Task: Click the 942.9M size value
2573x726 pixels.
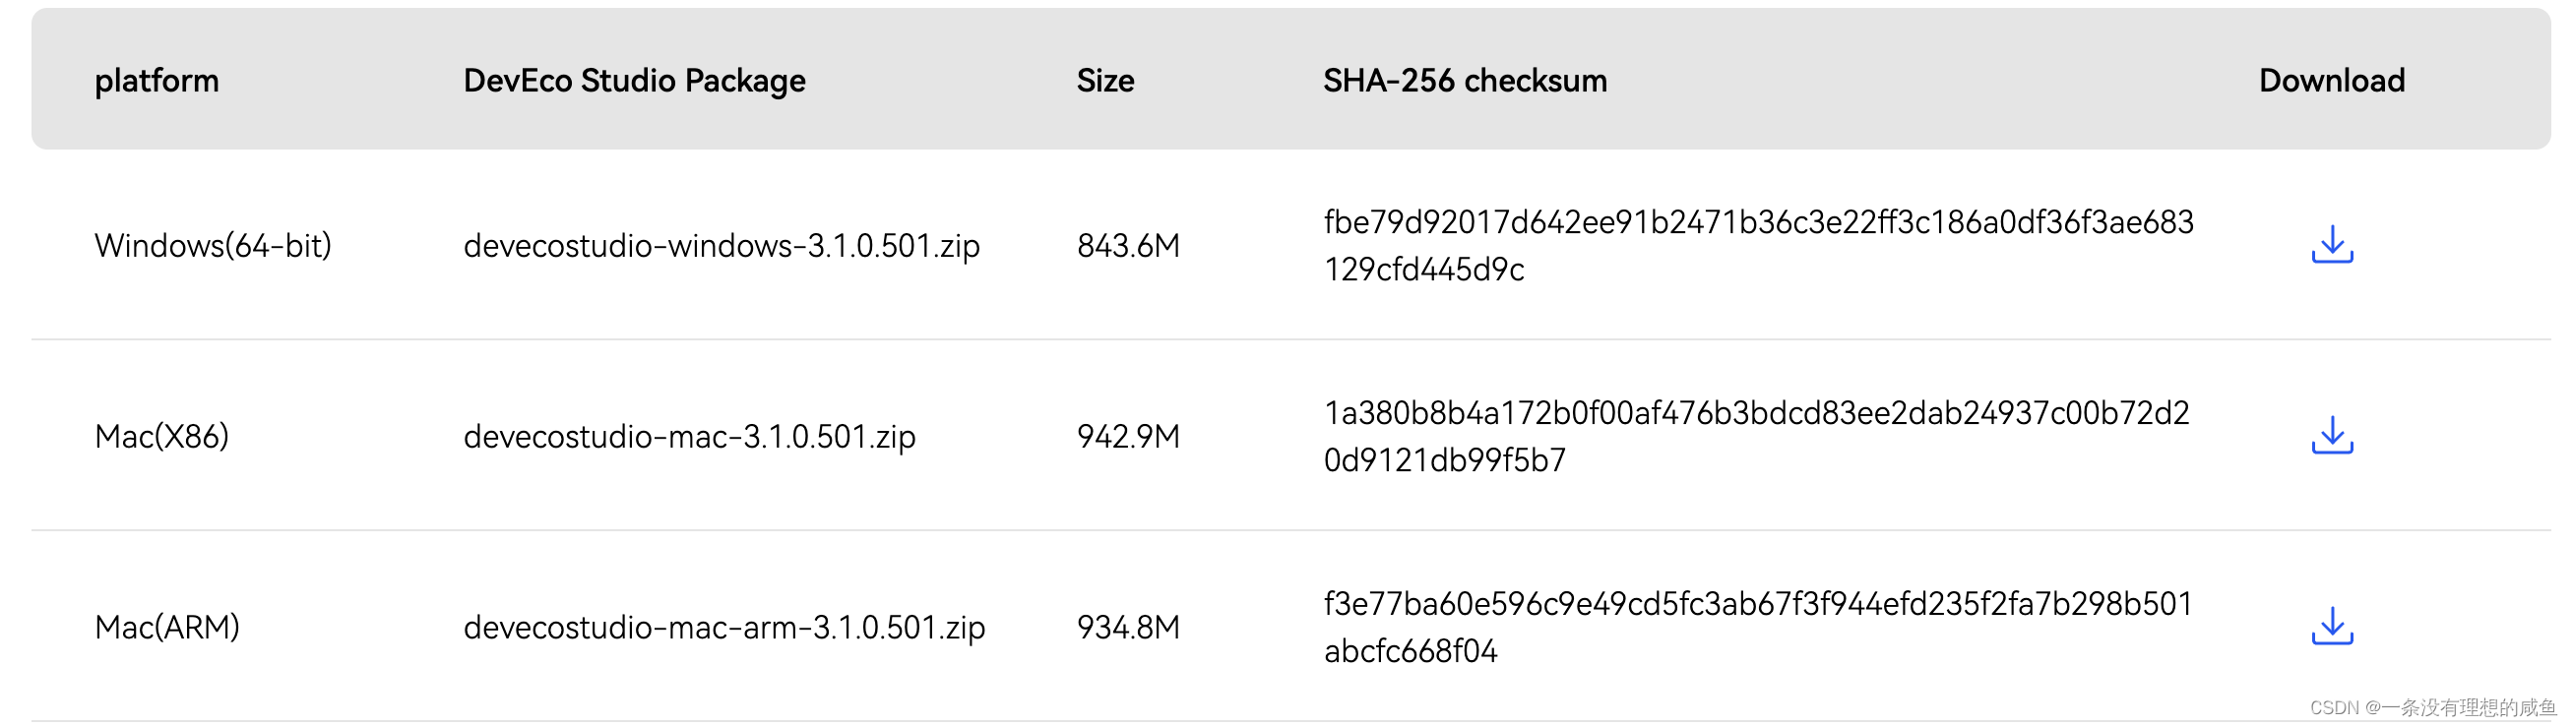Action: pos(1128,437)
